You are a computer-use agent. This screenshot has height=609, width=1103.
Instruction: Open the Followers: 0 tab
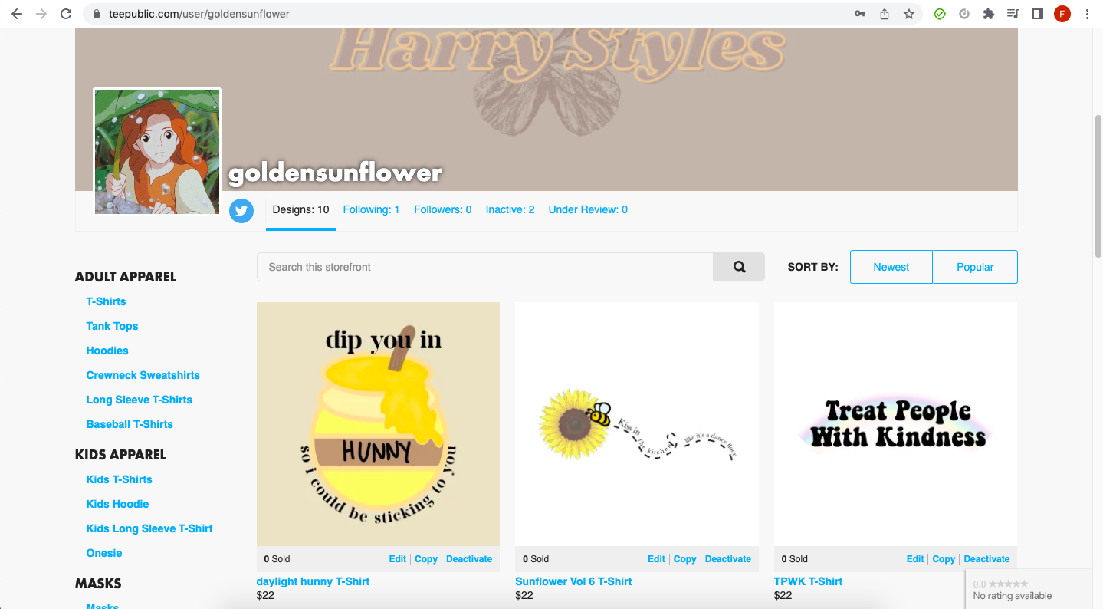click(443, 209)
